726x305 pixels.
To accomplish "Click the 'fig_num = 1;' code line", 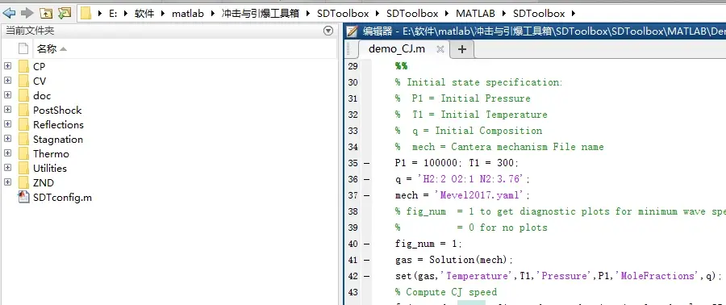I will (428, 244).
